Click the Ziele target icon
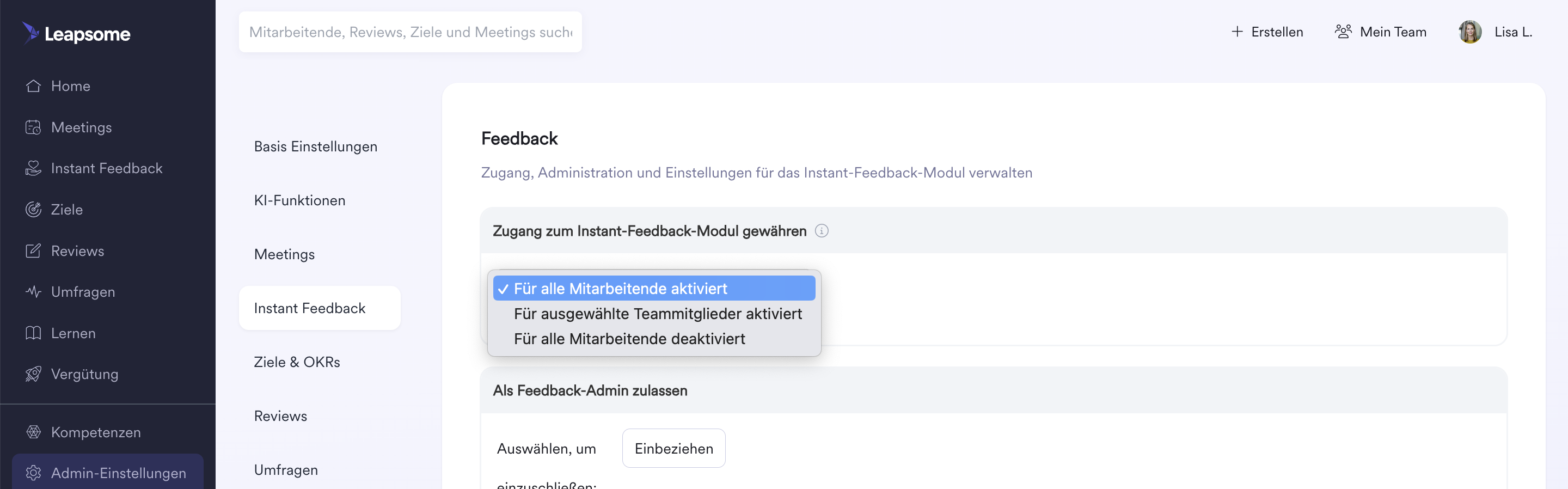This screenshot has width=1568, height=489. coord(33,210)
